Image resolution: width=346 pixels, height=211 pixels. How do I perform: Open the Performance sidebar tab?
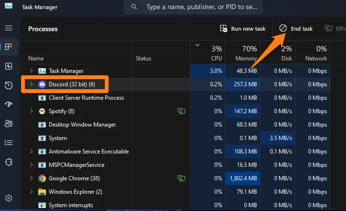(x=9, y=66)
